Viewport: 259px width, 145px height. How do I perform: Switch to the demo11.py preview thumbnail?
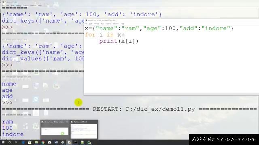[55, 131]
